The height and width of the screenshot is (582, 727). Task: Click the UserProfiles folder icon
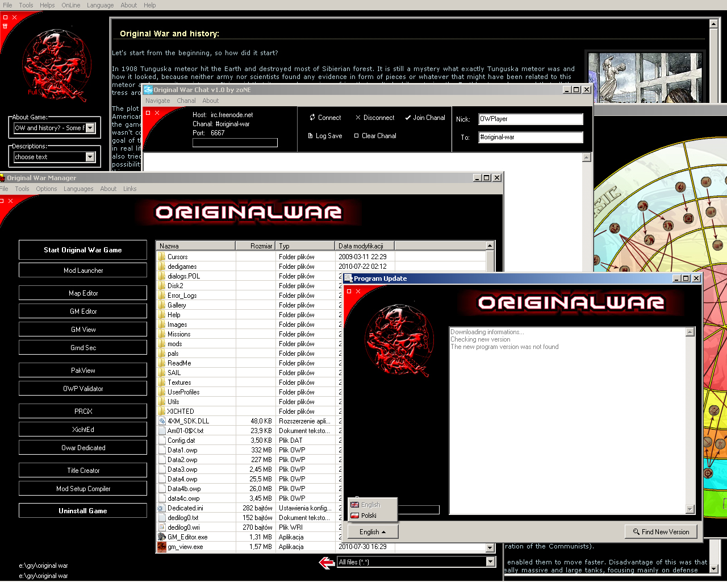[x=162, y=392]
